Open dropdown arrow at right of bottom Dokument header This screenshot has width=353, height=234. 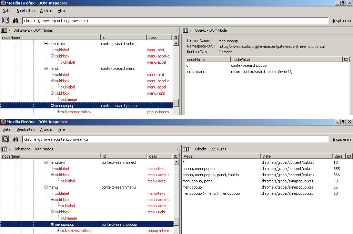tap(177, 149)
